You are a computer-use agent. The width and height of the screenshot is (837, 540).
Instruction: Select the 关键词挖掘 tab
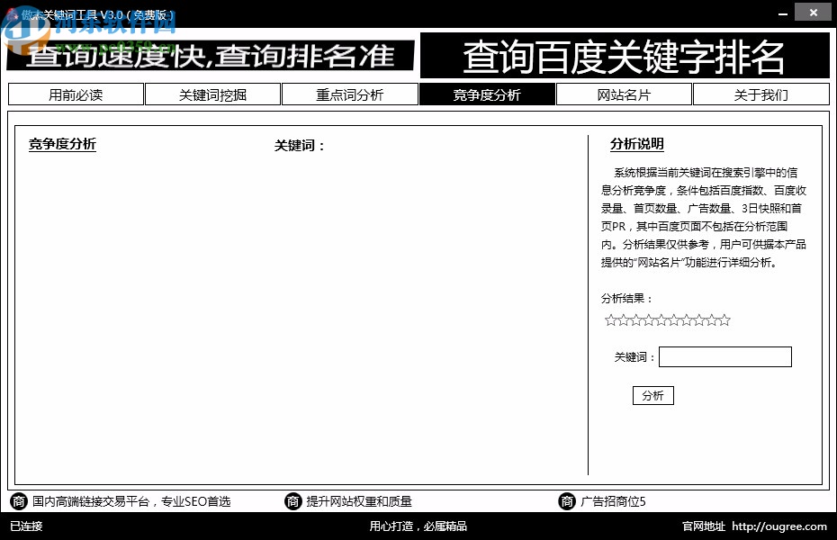pos(212,94)
